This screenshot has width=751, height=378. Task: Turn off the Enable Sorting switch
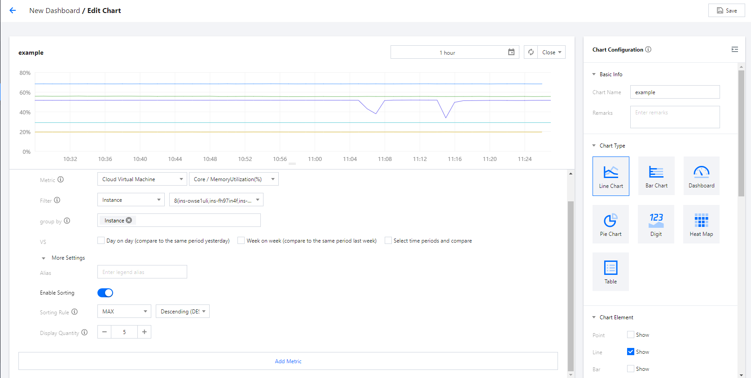(x=105, y=293)
